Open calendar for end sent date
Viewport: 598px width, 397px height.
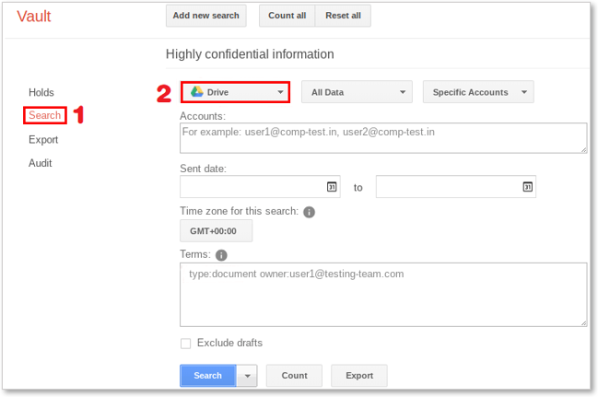click(527, 187)
